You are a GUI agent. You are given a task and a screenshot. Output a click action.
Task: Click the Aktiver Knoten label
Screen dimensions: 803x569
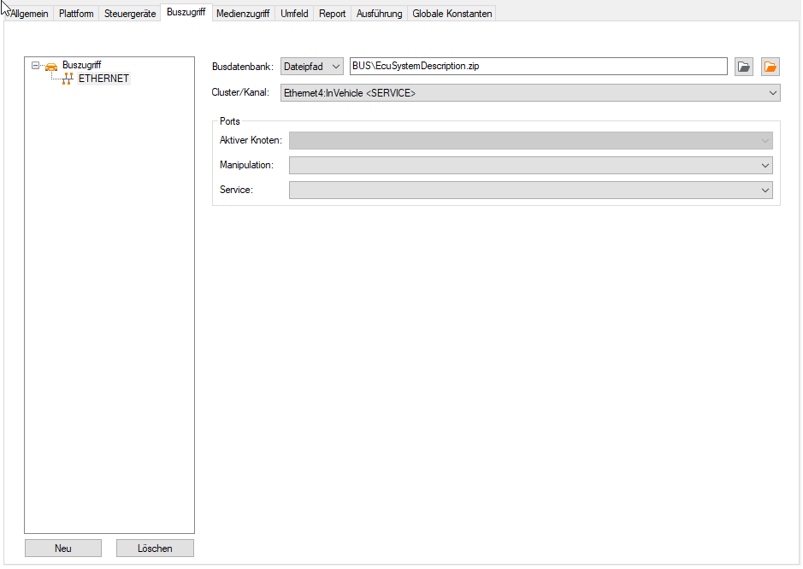coord(251,140)
